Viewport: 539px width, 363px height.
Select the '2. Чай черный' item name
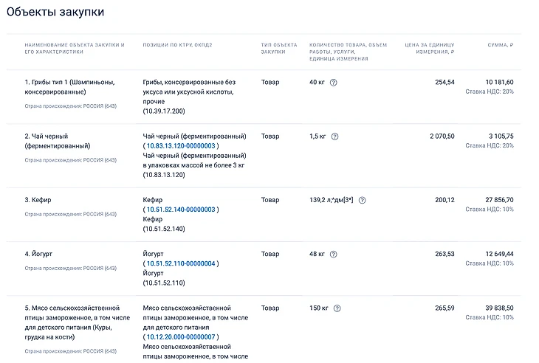pyautogui.click(x=53, y=141)
